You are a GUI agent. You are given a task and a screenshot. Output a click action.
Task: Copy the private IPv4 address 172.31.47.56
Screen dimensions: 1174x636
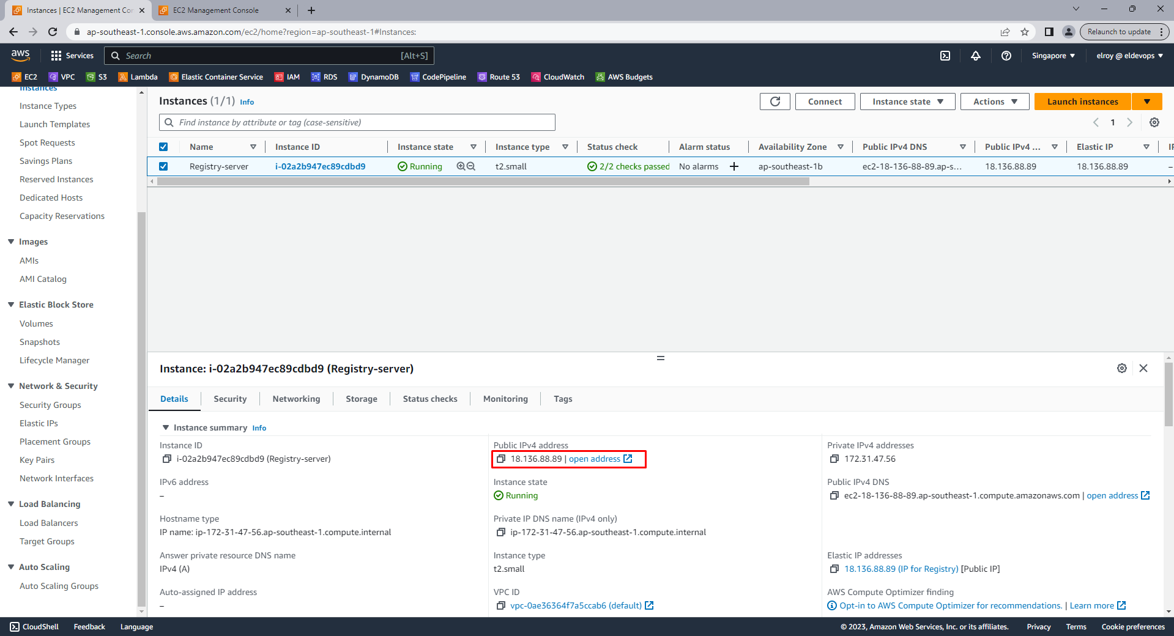click(834, 459)
